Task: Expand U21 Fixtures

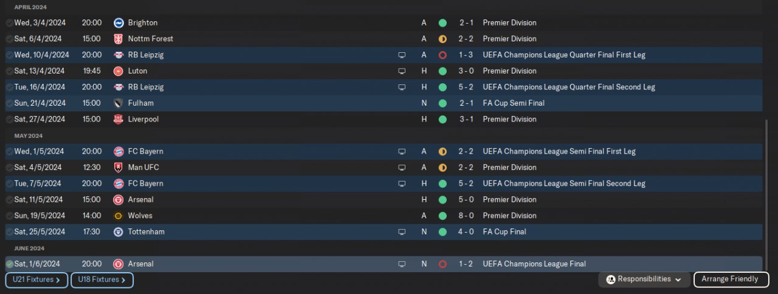Action: click(x=36, y=280)
